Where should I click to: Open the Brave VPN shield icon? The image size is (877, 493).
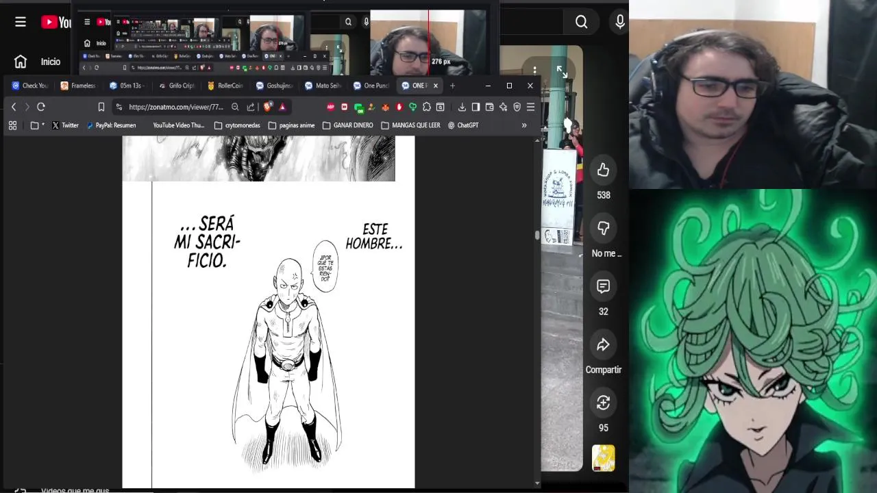click(517, 107)
